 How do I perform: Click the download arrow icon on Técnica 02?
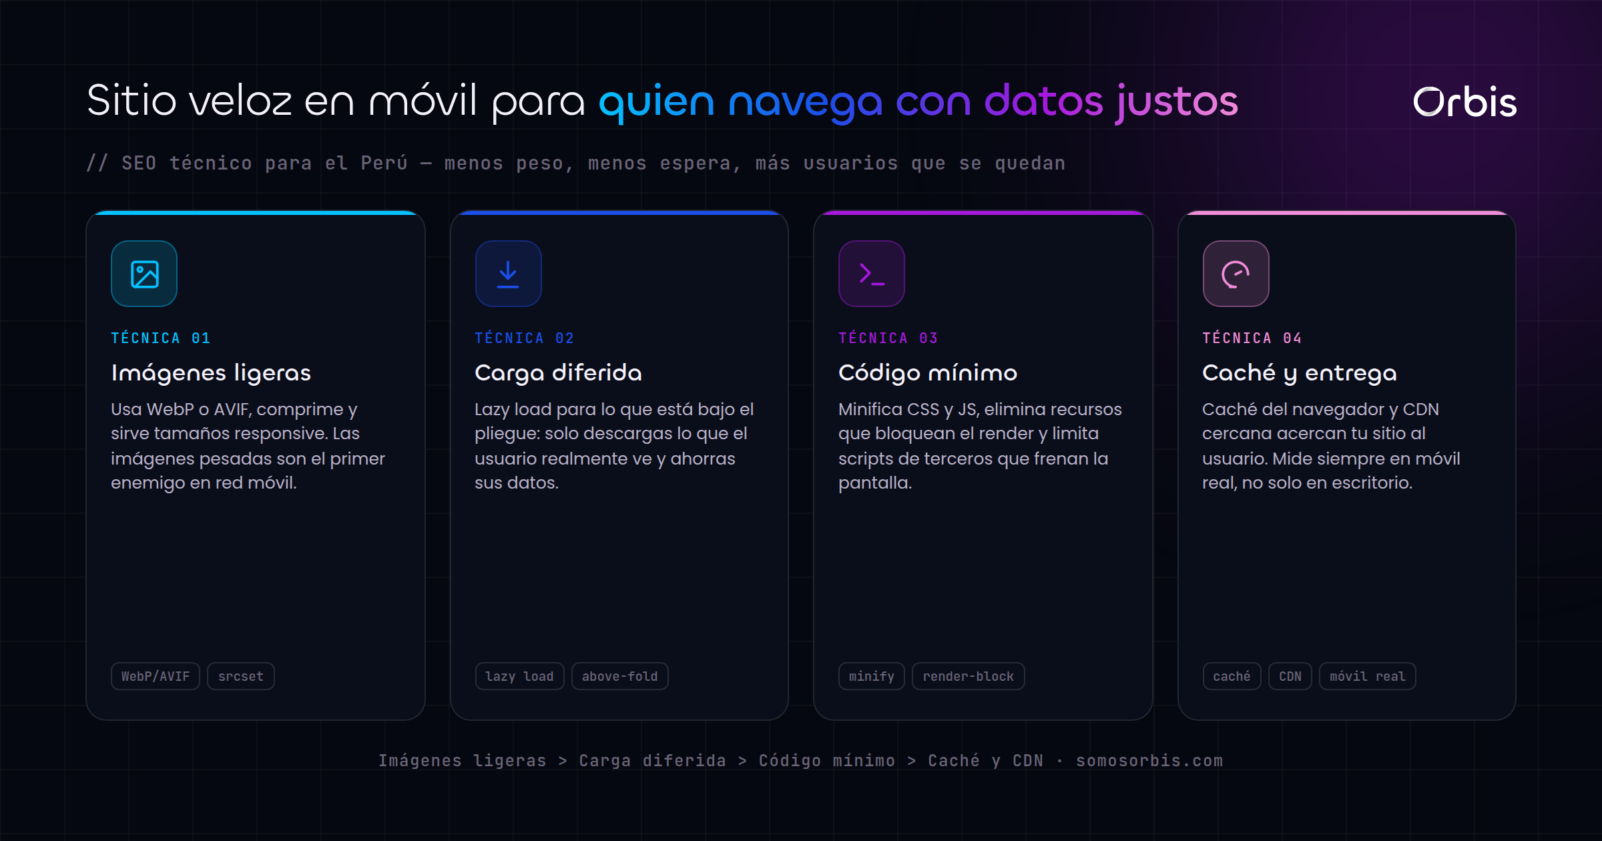[508, 274]
